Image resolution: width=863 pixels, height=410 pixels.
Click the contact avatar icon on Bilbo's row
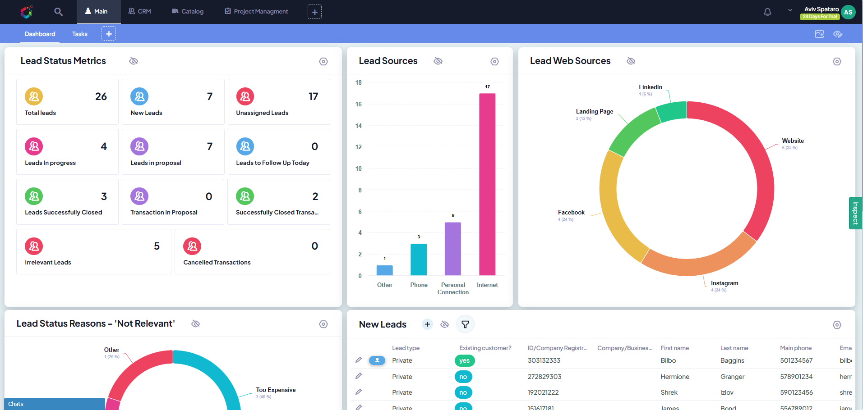[x=377, y=360]
